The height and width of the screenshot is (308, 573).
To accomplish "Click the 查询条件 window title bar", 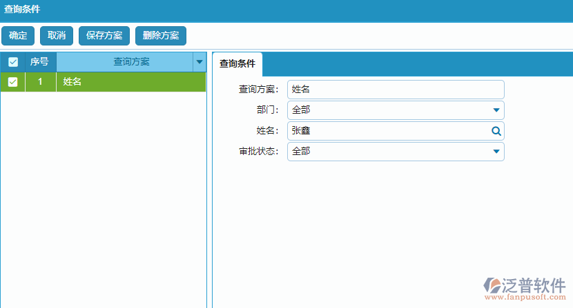I will click(x=286, y=10).
